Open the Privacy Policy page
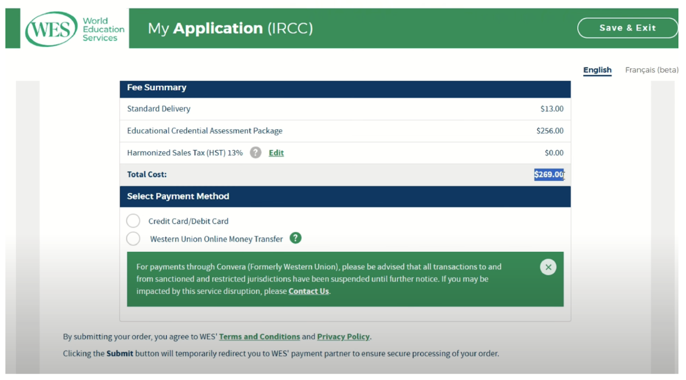Screen dimensions: 686x380 (x=343, y=336)
